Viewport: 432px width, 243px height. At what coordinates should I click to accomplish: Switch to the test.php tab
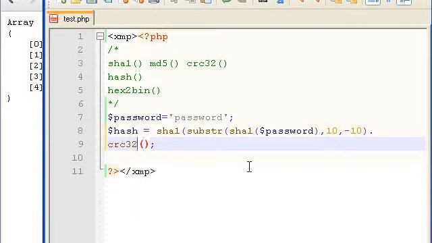70,19
